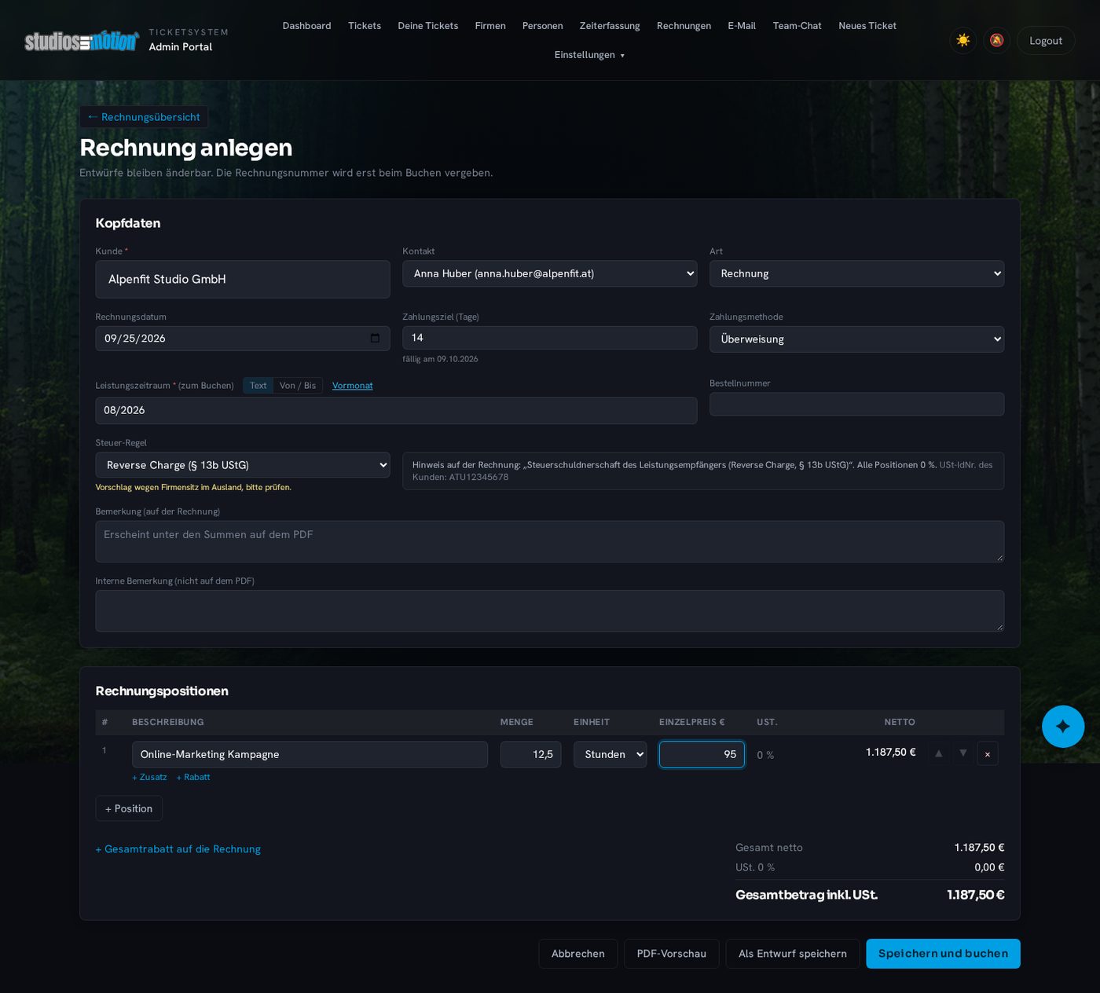Open Zeiterfassung in the navigation

coord(610,26)
